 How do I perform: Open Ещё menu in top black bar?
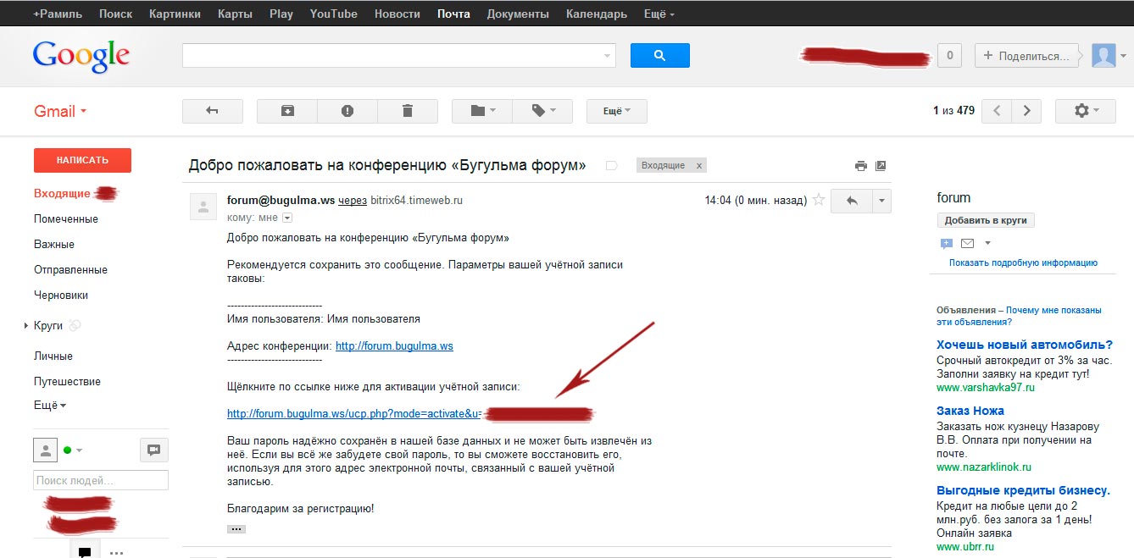pyautogui.click(x=659, y=14)
